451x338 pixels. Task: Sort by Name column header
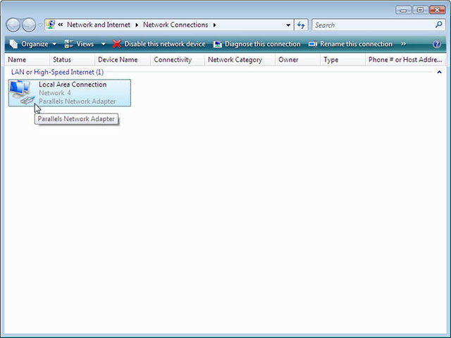(27, 60)
